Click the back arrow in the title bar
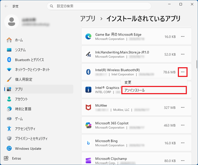The height and width of the screenshot is (165, 198). click(6, 6)
